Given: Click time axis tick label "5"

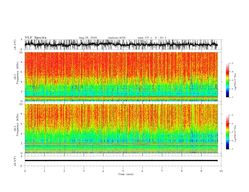Looking at the screenshot, I should pyautogui.click(x=123, y=171).
